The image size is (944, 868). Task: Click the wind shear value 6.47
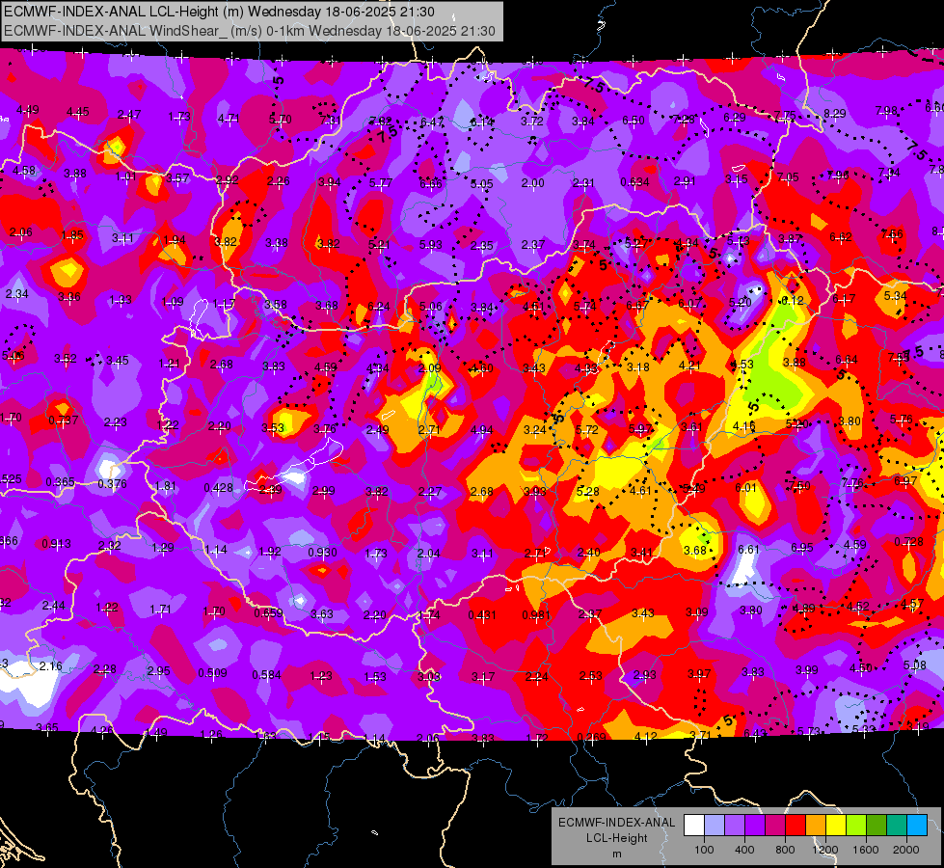pos(432,122)
